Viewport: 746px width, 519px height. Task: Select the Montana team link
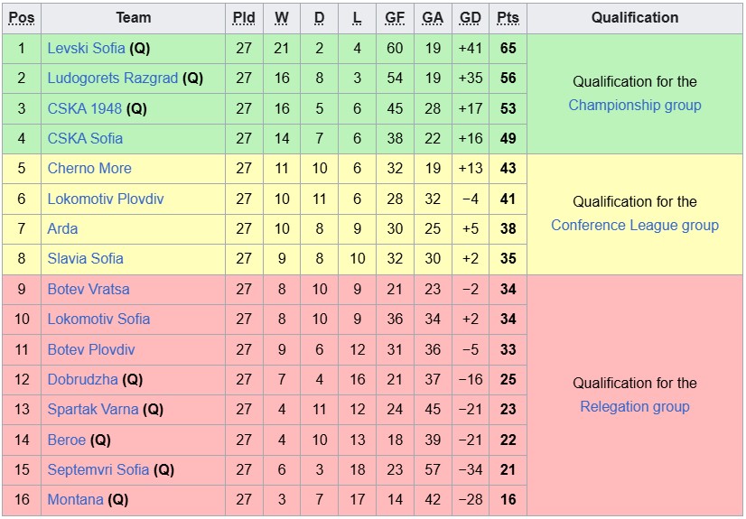75,499
